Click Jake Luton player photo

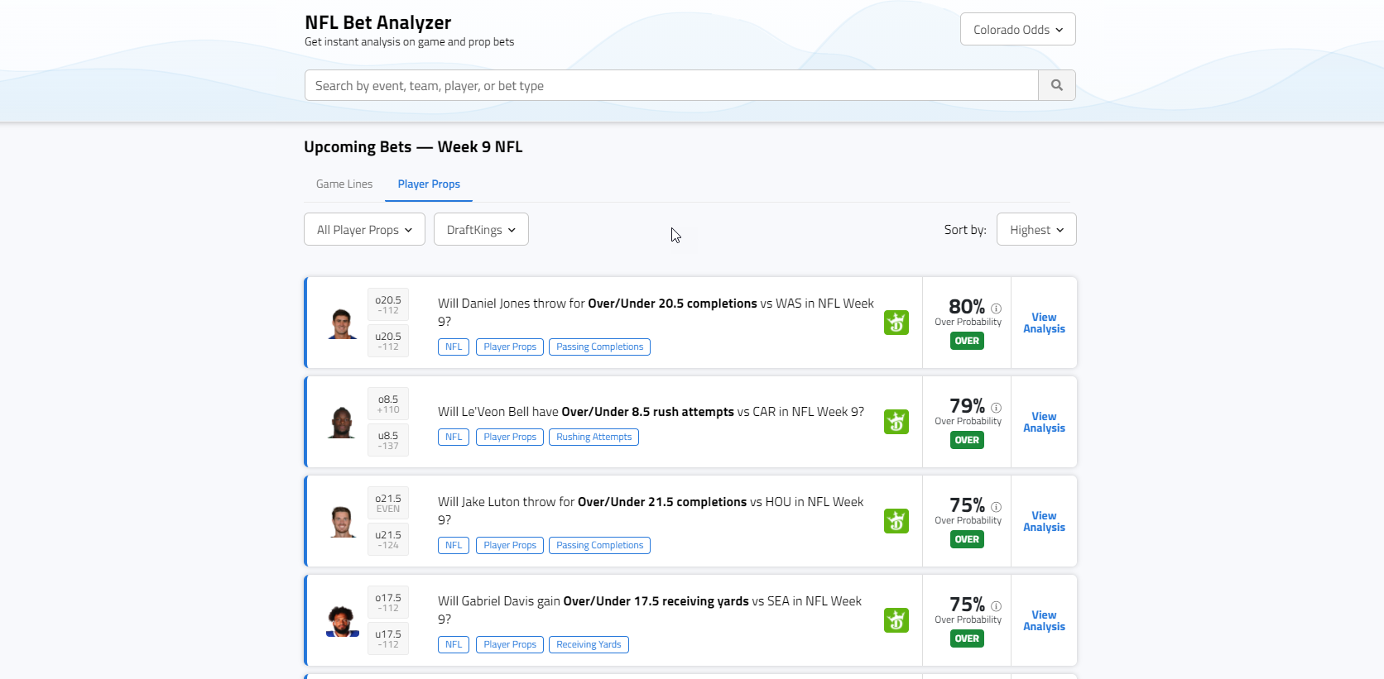[x=342, y=522]
